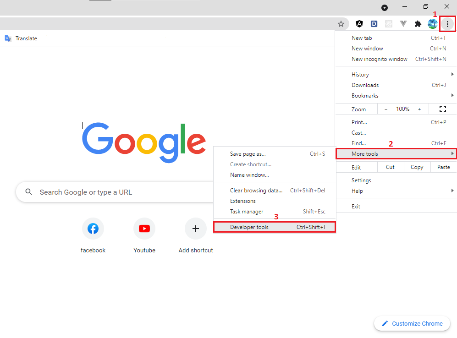The height and width of the screenshot is (338, 457).
Task: Open Task manager from submenu
Action: point(275,211)
